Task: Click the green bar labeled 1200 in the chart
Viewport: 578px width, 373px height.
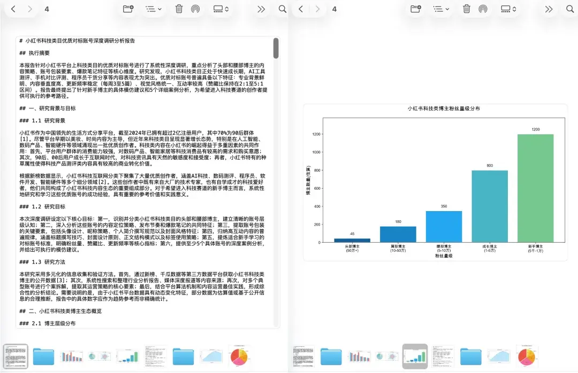Action: click(x=535, y=188)
